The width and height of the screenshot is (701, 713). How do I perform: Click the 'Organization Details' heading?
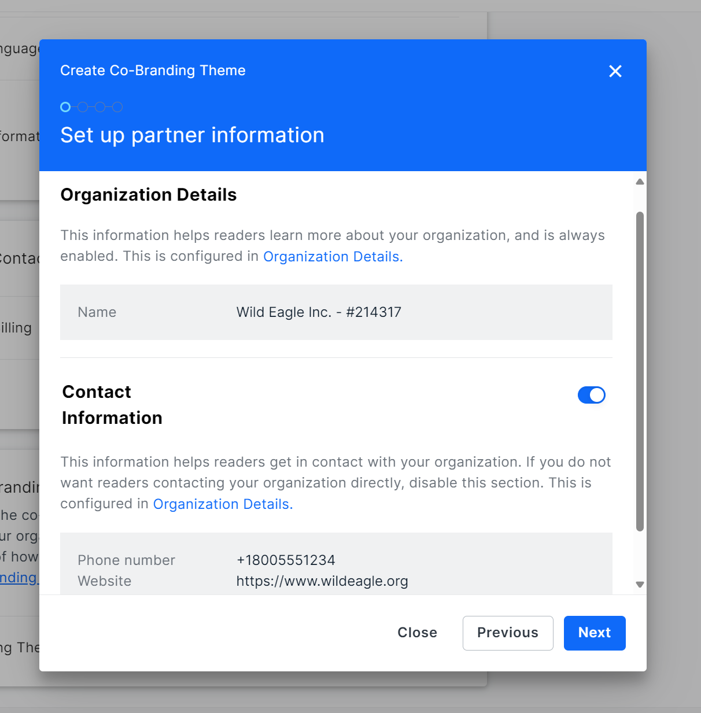pyautogui.click(x=149, y=195)
